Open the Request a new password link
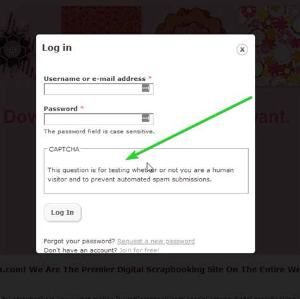Screen dimensions: 300x299 pos(156,241)
